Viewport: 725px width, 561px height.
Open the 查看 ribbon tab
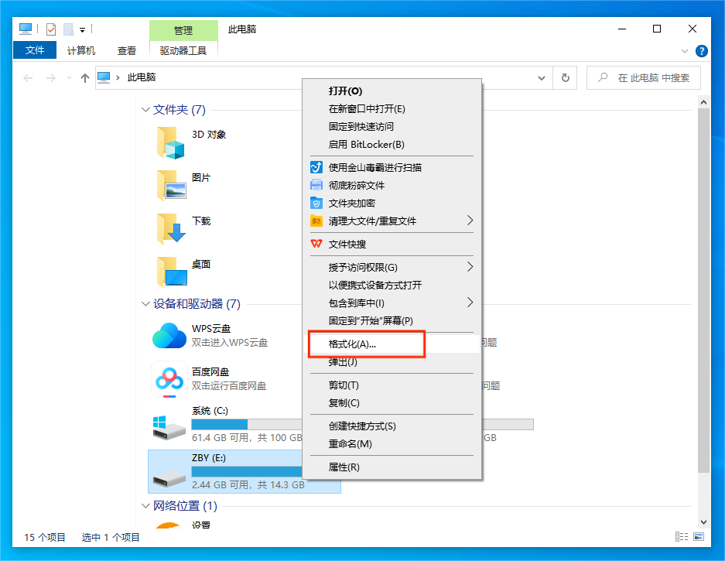click(x=127, y=51)
